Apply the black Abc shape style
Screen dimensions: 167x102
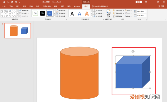43,13
